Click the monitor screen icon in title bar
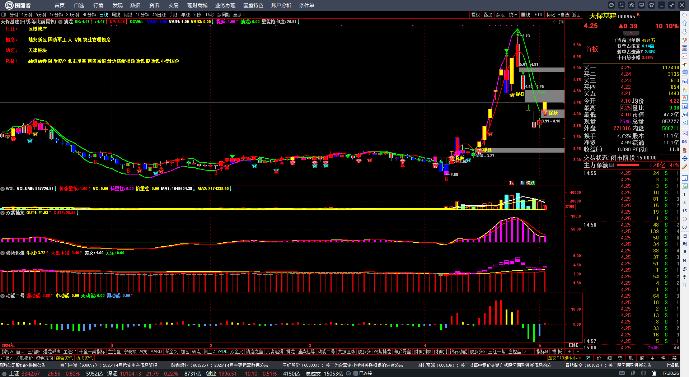 (x=642, y=5)
